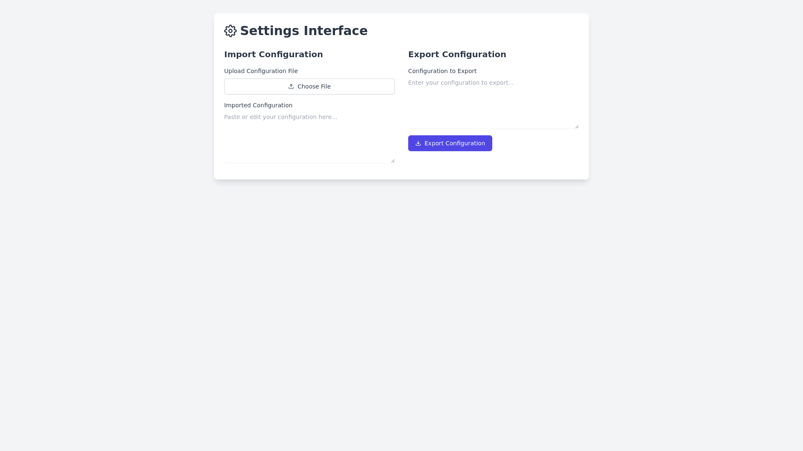Click the Imported Configuration textarea resize handle

[x=393, y=161]
